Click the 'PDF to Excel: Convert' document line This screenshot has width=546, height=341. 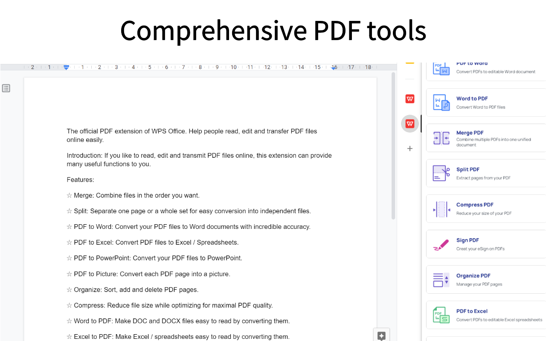tap(153, 243)
